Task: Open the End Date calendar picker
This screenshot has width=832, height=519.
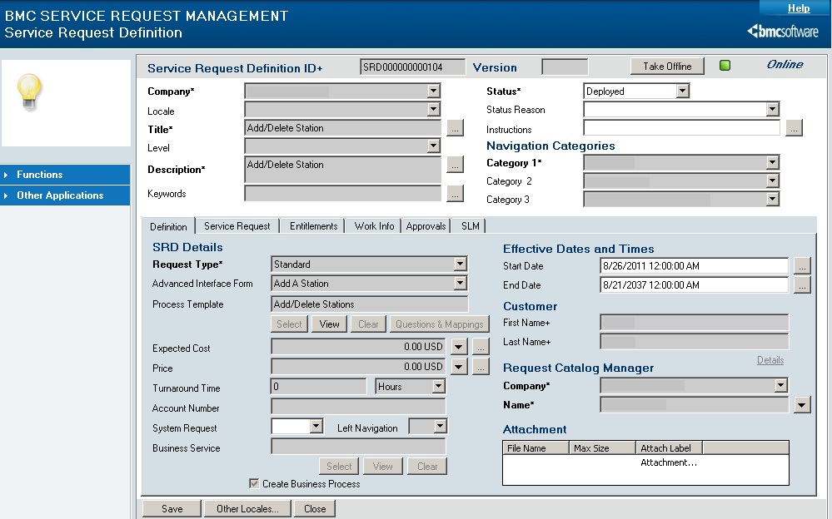Action: (802, 285)
